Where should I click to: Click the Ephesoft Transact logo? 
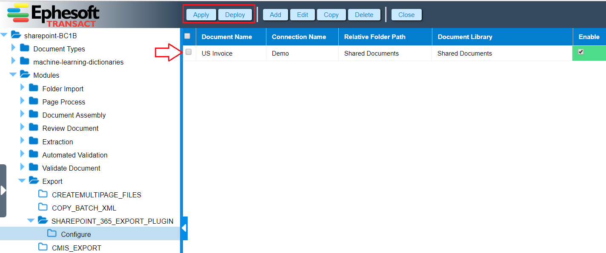click(54, 15)
